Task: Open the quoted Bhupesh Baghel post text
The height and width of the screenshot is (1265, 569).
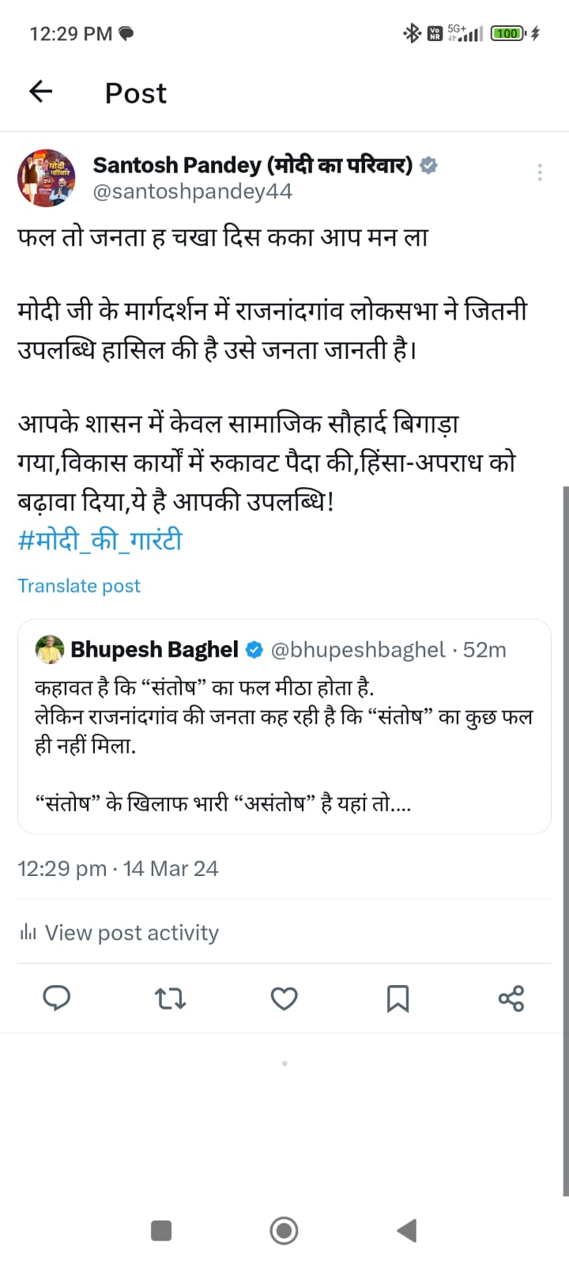Action: tap(283, 743)
